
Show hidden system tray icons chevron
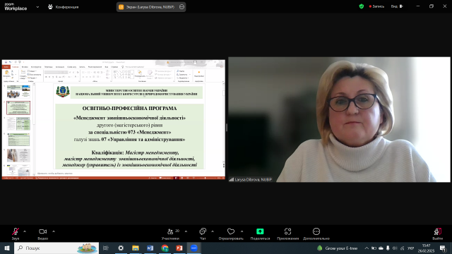tap(367, 248)
